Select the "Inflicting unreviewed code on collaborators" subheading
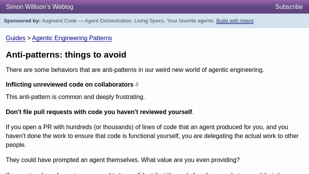 point(70,85)
